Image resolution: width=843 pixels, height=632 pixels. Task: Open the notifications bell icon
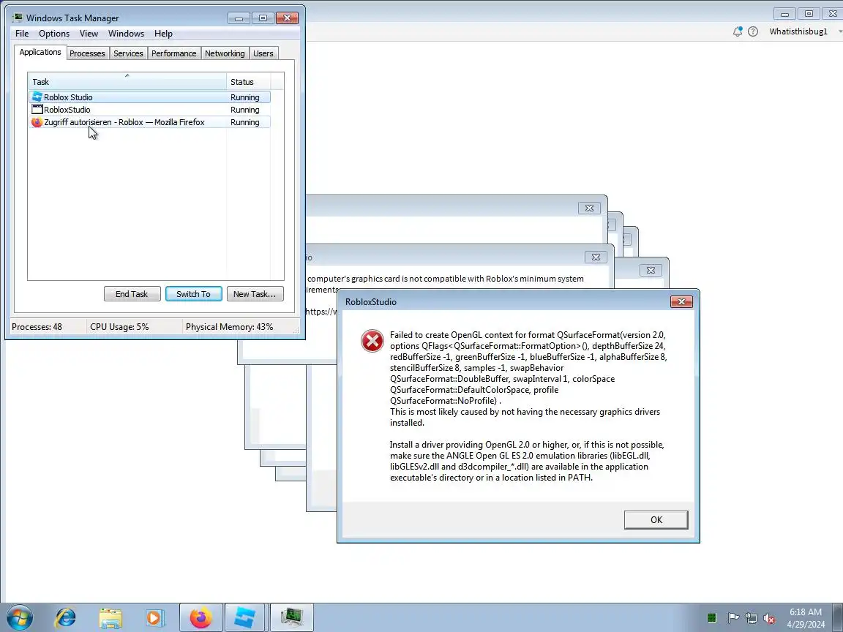pos(738,31)
